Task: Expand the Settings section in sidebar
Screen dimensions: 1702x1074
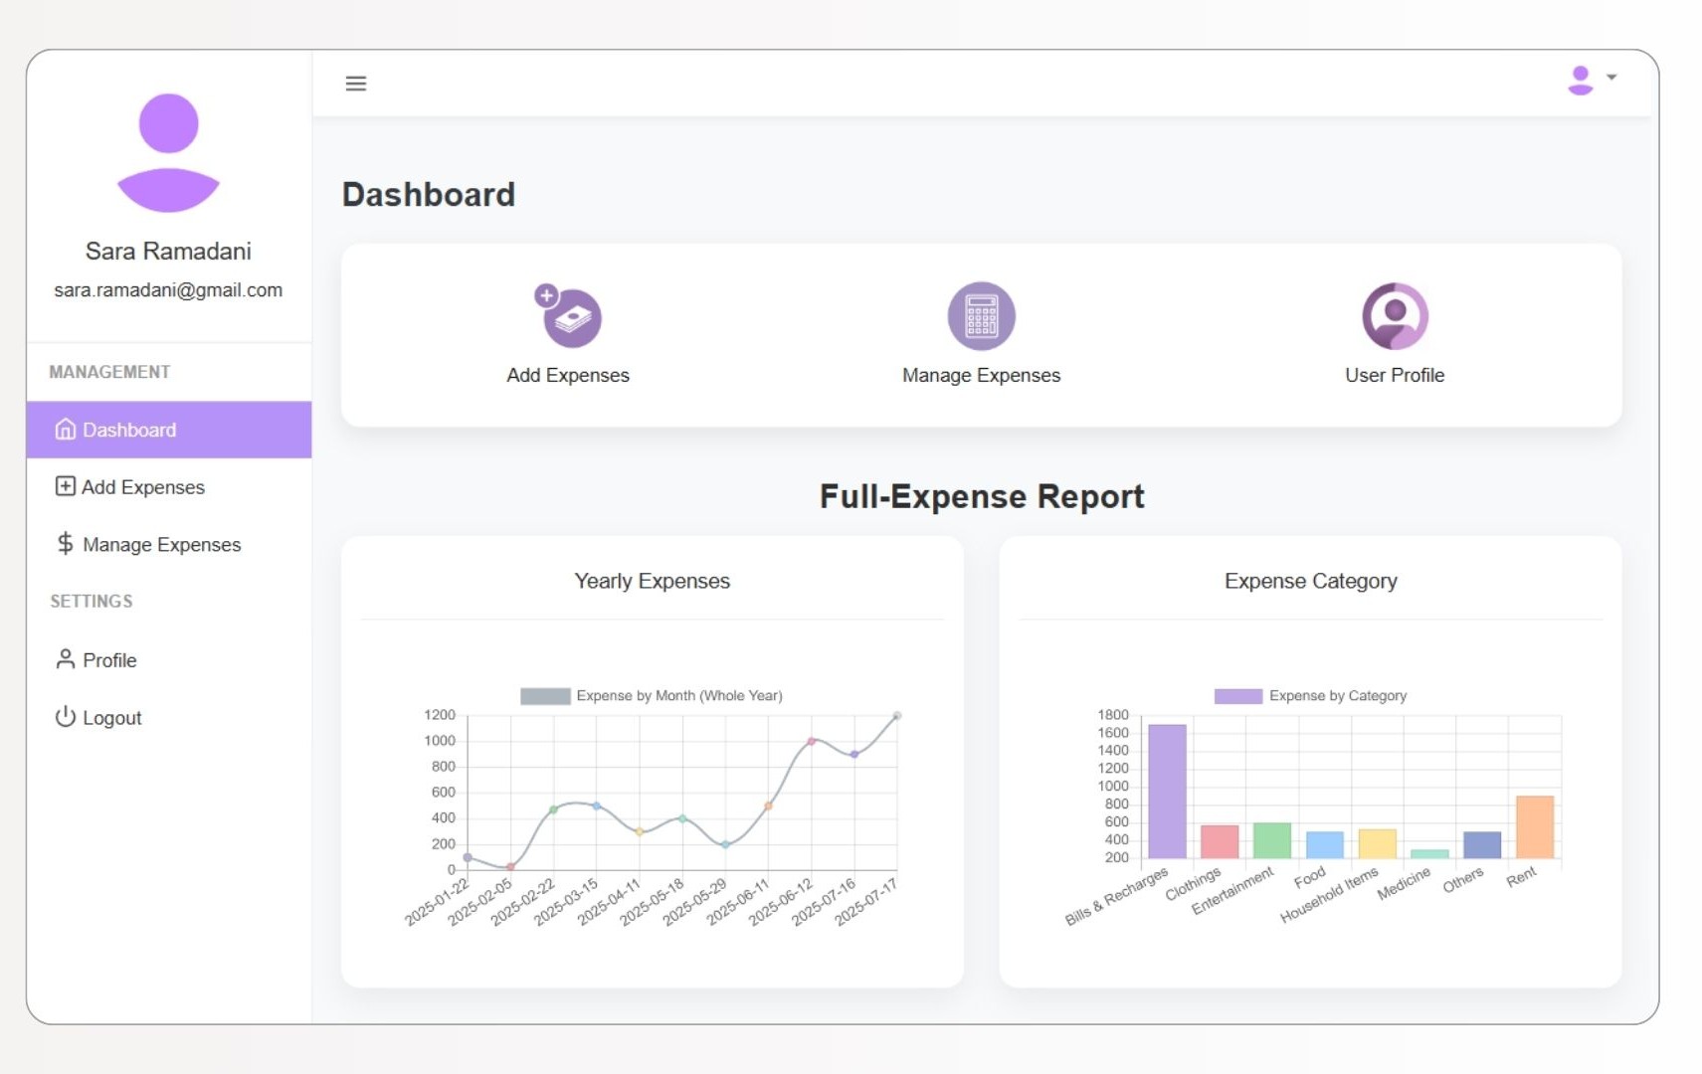Action: (x=91, y=601)
